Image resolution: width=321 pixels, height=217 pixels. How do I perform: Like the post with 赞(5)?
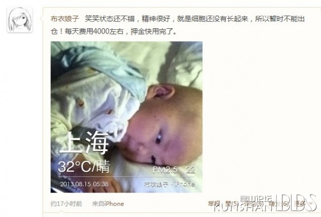(x=232, y=203)
